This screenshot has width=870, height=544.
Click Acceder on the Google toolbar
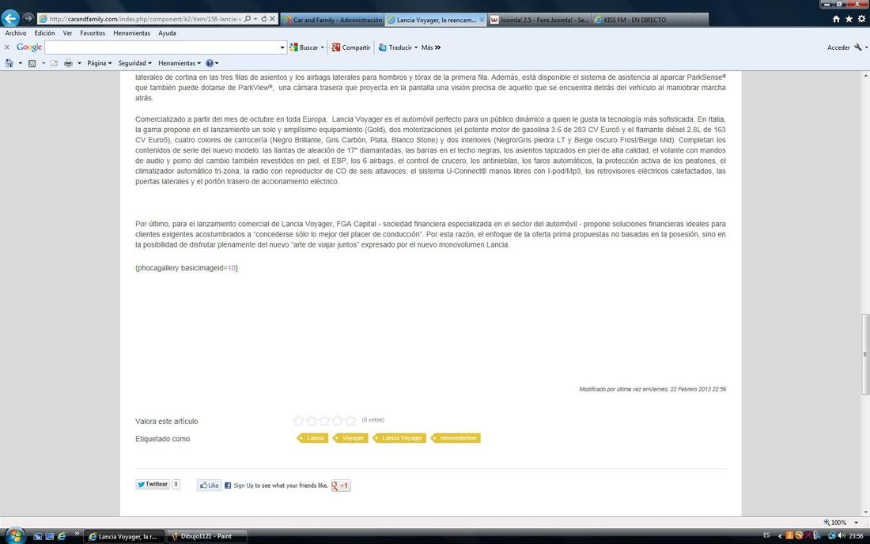[x=838, y=47]
